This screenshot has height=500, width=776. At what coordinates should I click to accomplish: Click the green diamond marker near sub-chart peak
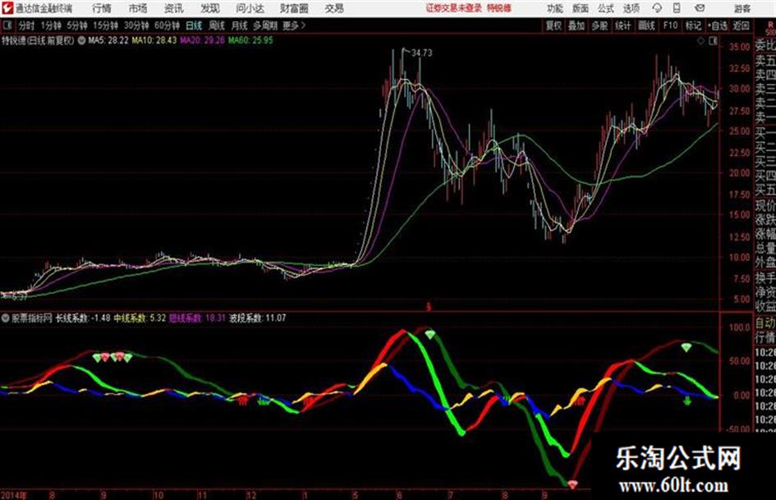tap(430, 335)
